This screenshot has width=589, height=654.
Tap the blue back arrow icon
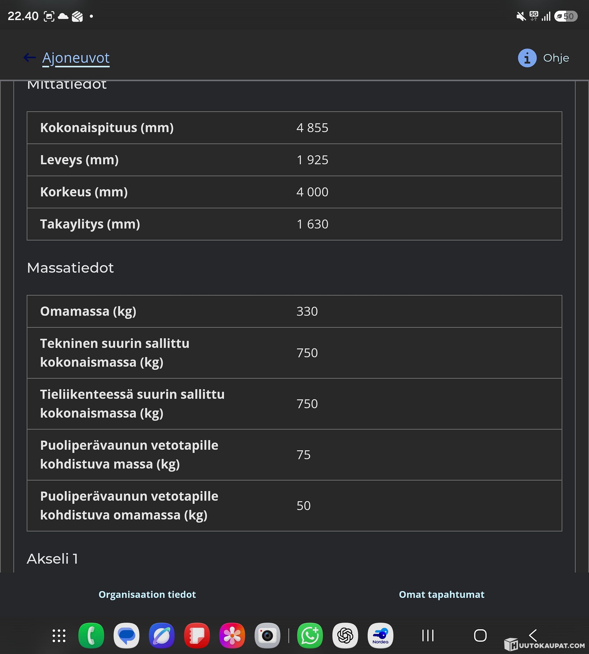(x=29, y=58)
